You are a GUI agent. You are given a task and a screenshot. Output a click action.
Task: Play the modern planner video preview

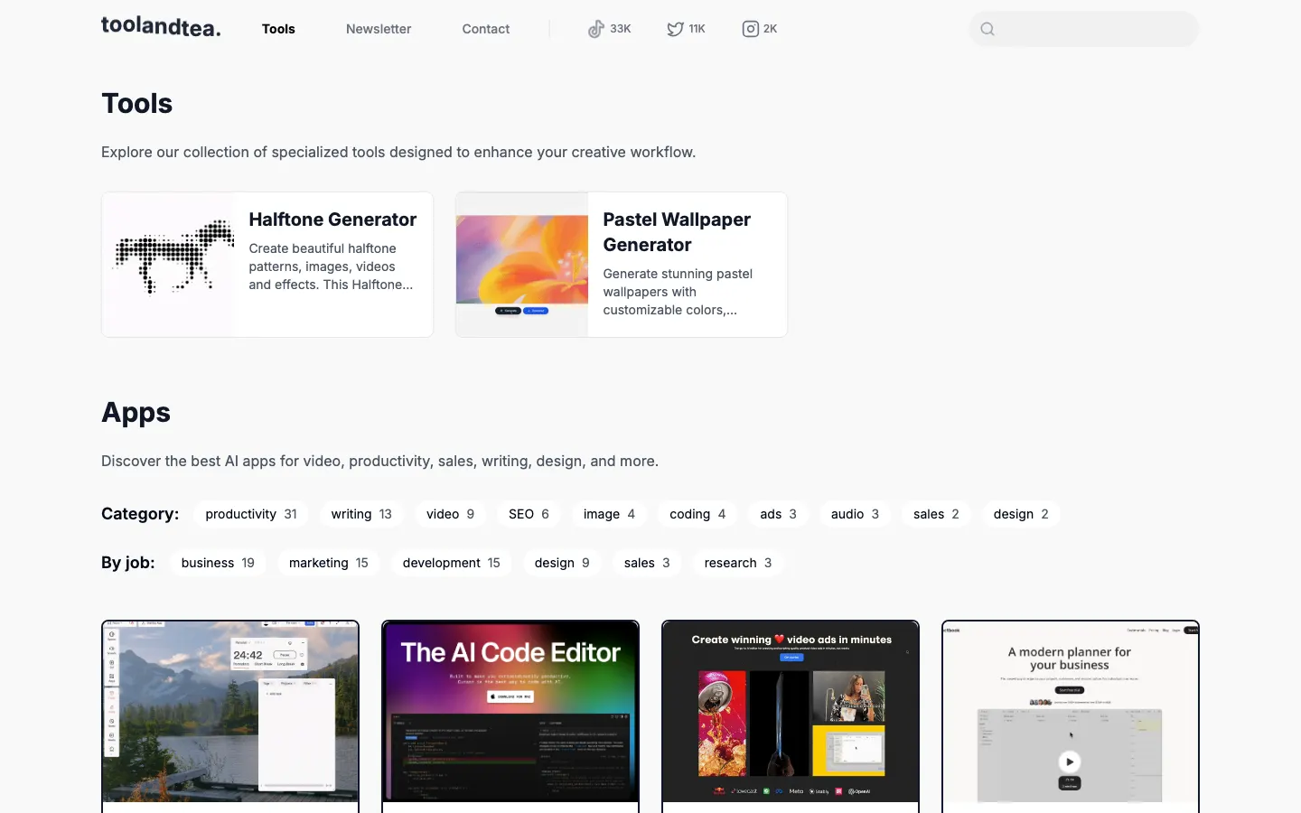1070,762
